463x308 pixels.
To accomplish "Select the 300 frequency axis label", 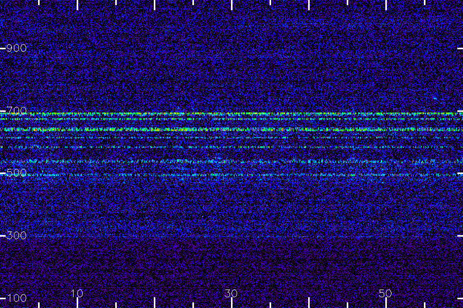I will [16, 235].
